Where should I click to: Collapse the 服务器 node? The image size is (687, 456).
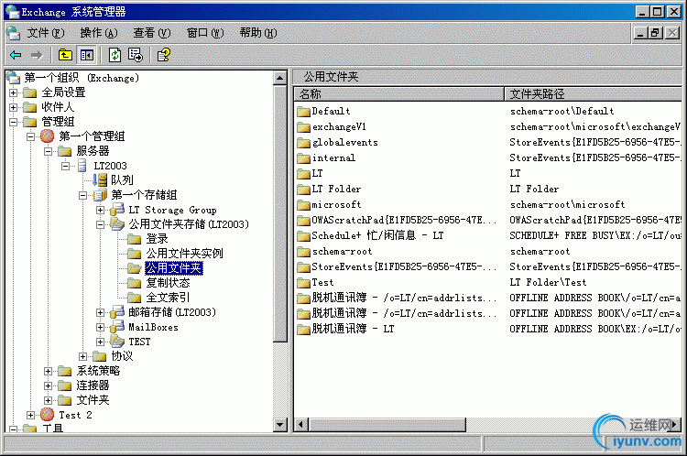pyautogui.click(x=48, y=151)
